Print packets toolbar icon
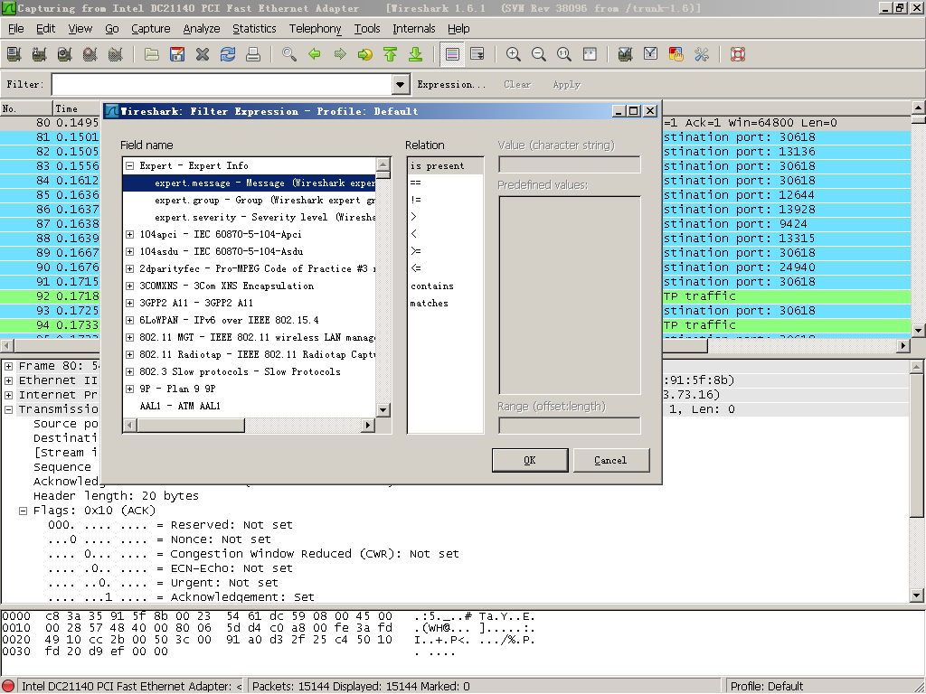The width and height of the screenshot is (926, 694). pyautogui.click(x=253, y=54)
